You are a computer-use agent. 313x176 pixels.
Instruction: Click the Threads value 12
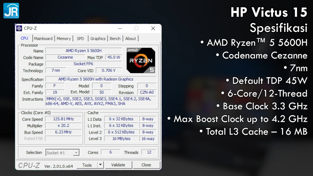(x=149, y=152)
